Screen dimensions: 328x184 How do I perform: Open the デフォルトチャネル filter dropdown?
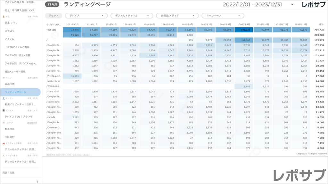pos(132,16)
